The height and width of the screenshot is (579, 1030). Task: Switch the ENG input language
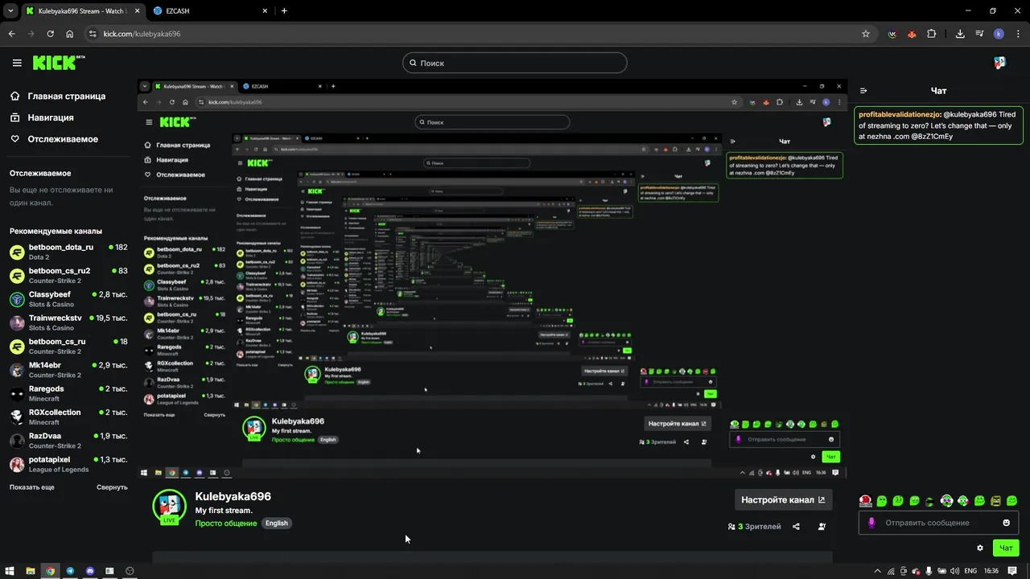[970, 571]
